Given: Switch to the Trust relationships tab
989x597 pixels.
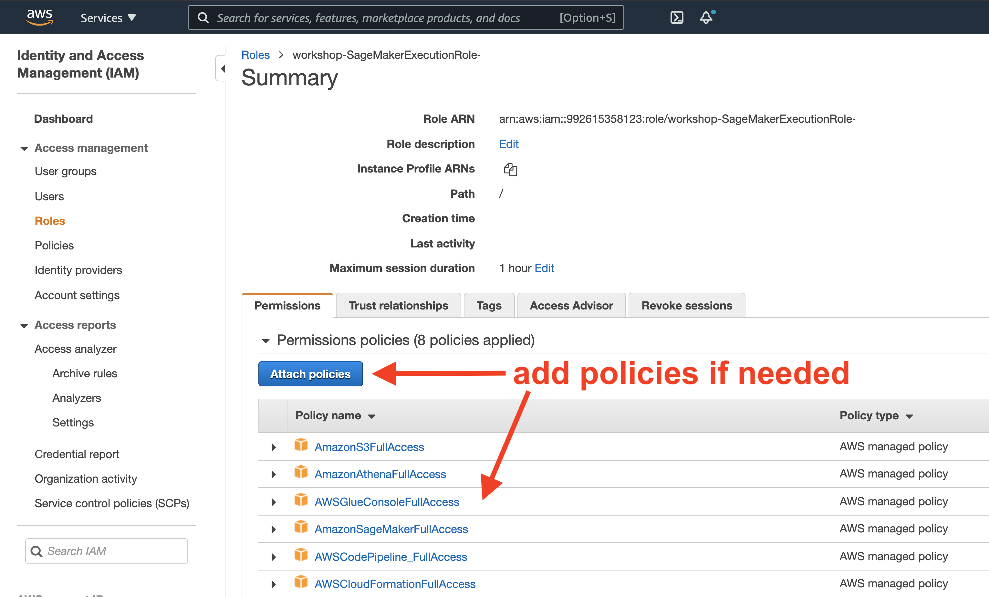Looking at the screenshot, I should pos(398,306).
